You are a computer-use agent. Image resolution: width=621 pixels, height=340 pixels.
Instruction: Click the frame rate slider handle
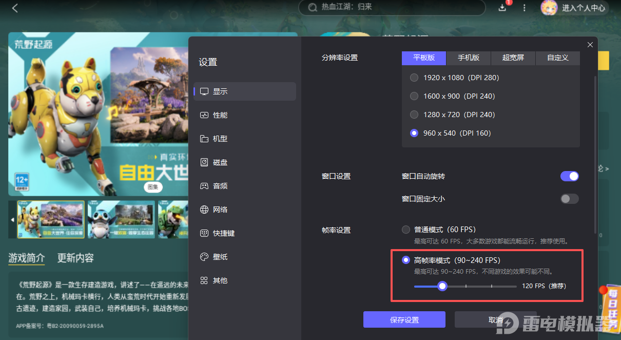coord(442,286)
